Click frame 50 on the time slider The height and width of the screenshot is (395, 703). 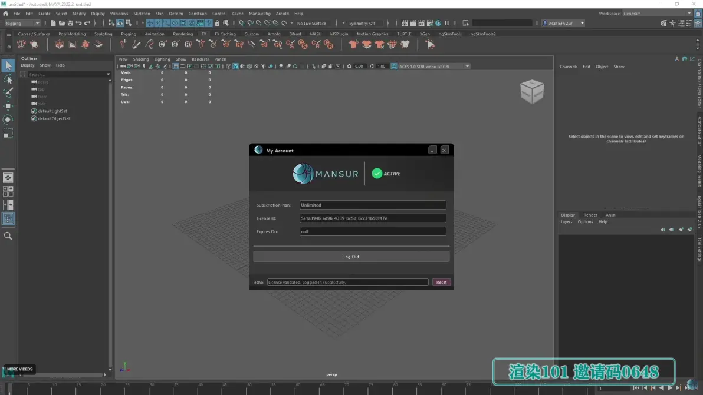249,388
